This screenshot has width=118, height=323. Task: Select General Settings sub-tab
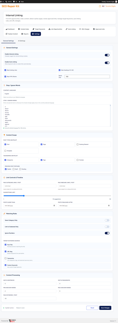(x=8, y=41)
